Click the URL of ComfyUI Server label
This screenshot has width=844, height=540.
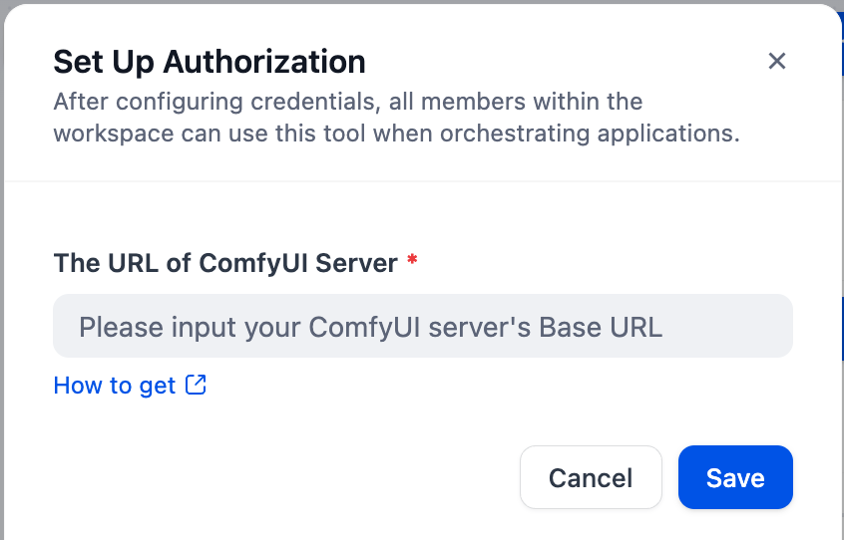tap(225, 263)
